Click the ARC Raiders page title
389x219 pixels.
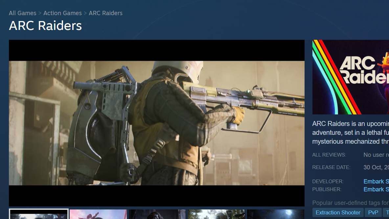[x=45, y=26]
